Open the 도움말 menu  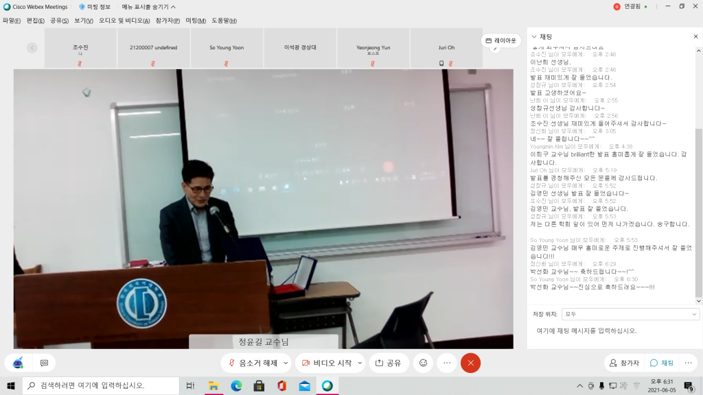coord(224,21)
